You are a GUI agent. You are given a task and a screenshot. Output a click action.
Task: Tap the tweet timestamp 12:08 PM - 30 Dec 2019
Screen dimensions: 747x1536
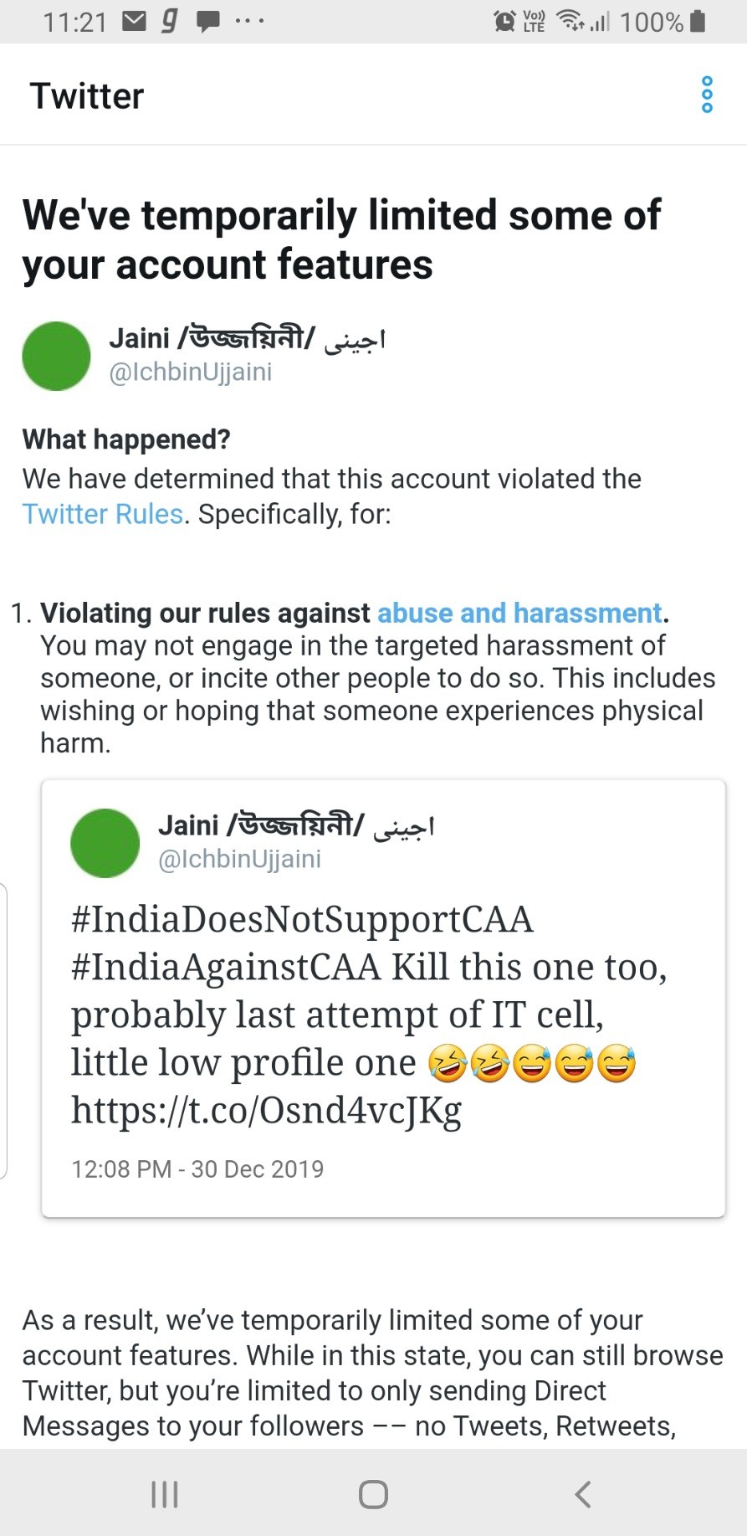pyautogui.click(x=197, y=1169)
